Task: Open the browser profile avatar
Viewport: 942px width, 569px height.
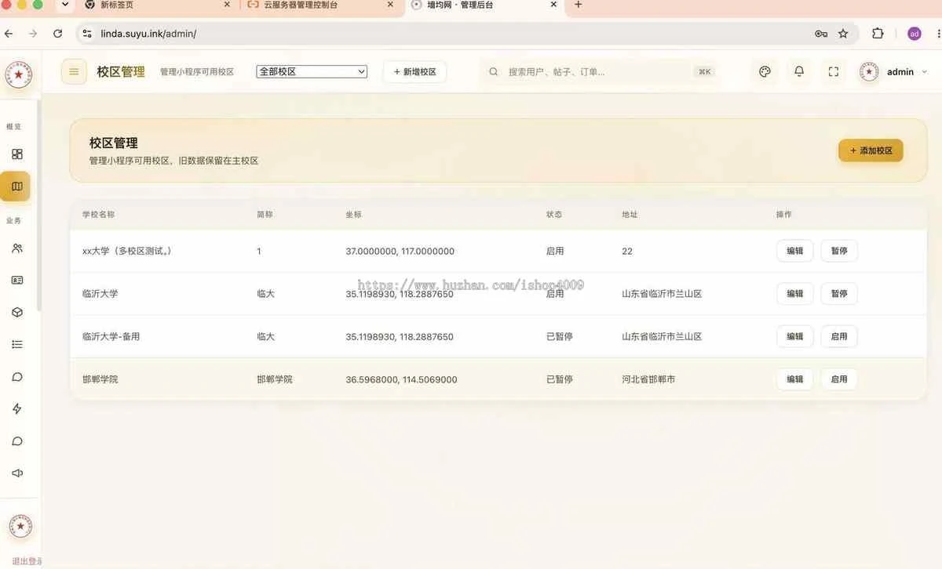Action: point(915,34)
